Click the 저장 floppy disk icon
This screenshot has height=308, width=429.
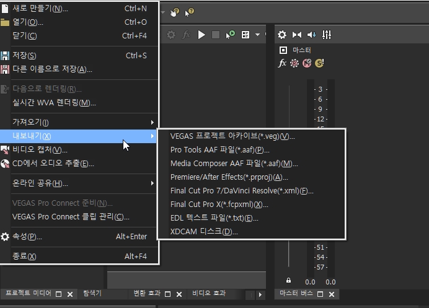(x=5, y=56)
